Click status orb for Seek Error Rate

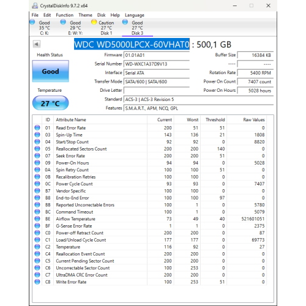click(37, 155)
